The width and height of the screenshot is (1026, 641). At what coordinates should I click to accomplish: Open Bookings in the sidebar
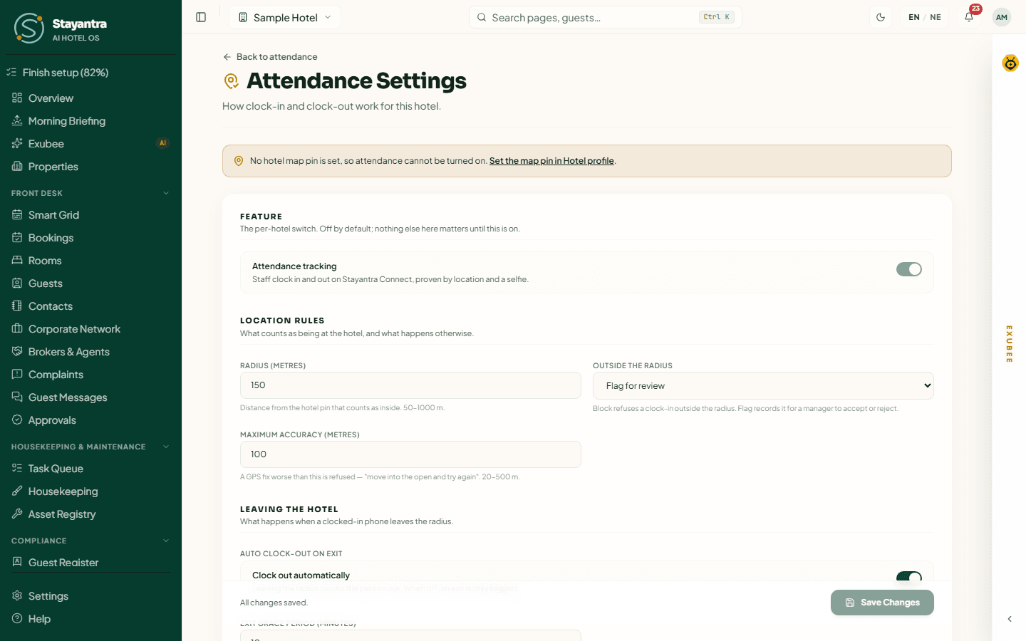(x=90, y=237)
